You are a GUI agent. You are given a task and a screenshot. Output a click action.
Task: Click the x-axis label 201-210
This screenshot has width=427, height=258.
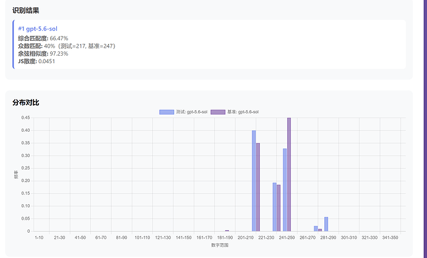(245, 238)
